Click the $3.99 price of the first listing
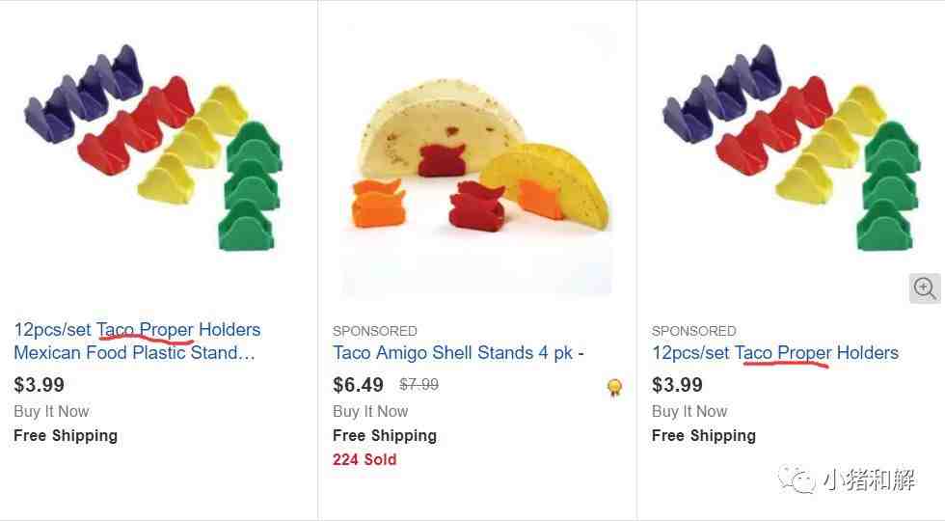The image size is (945, 521). pos(39,385)
